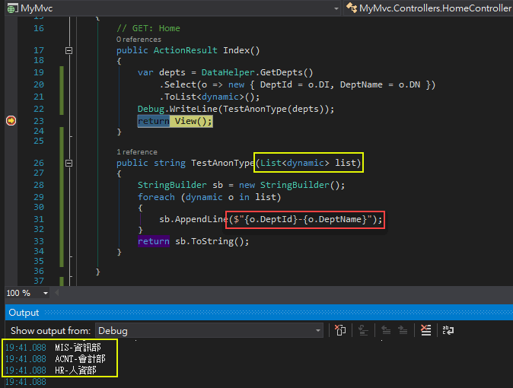Click the Clear All output icon

pos(425,330)
